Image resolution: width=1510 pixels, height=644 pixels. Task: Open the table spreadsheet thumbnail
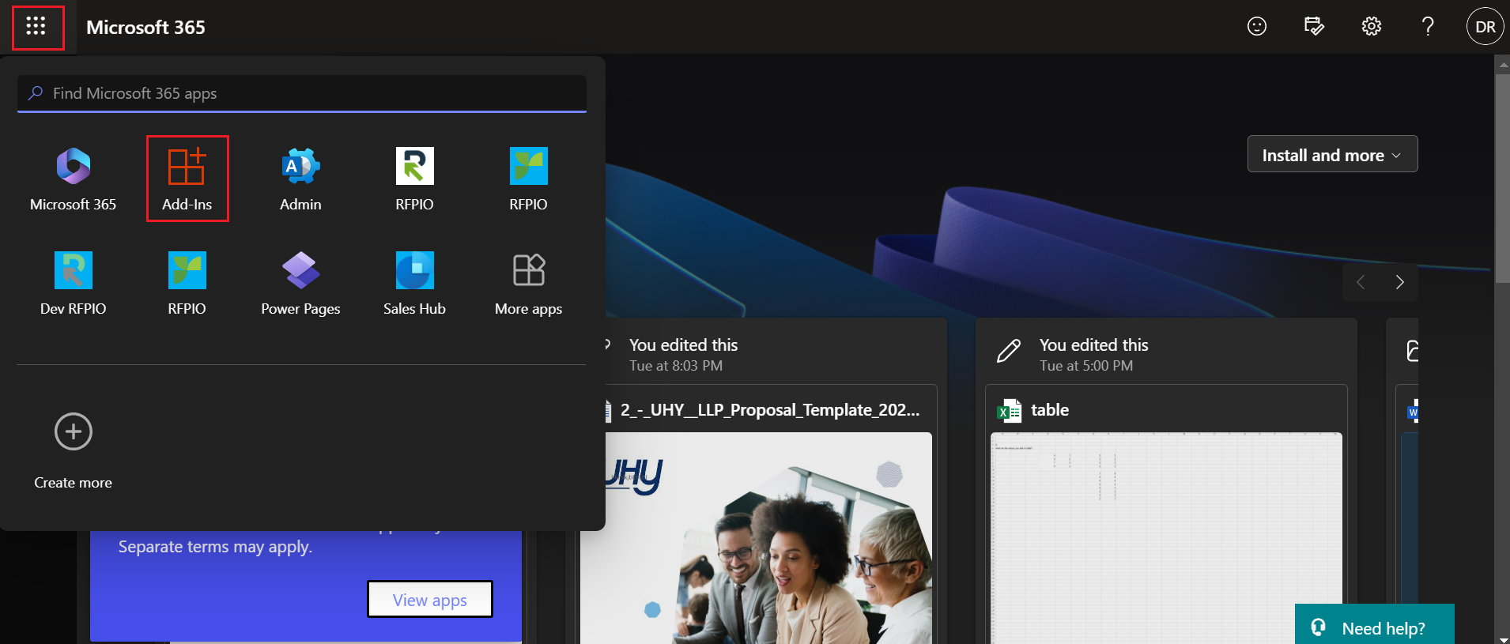pos(1166,538)
